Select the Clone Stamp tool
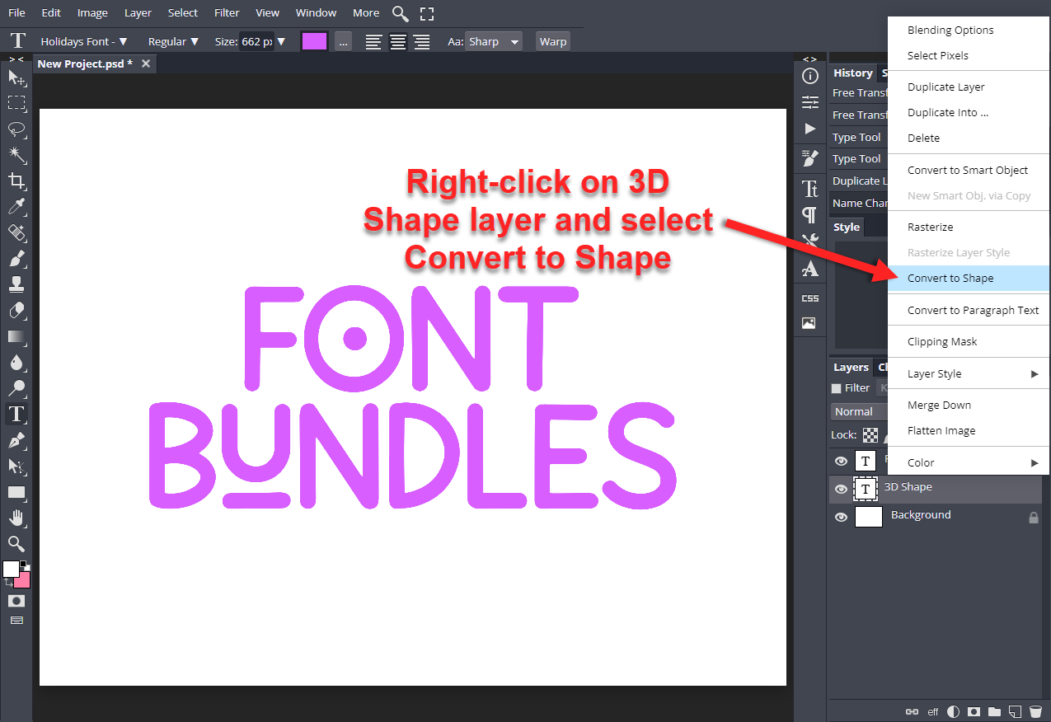This screenshot has width=1051, height=722. (16, 285)
